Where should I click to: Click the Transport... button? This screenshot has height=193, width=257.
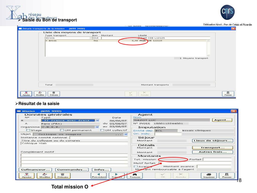213,148
